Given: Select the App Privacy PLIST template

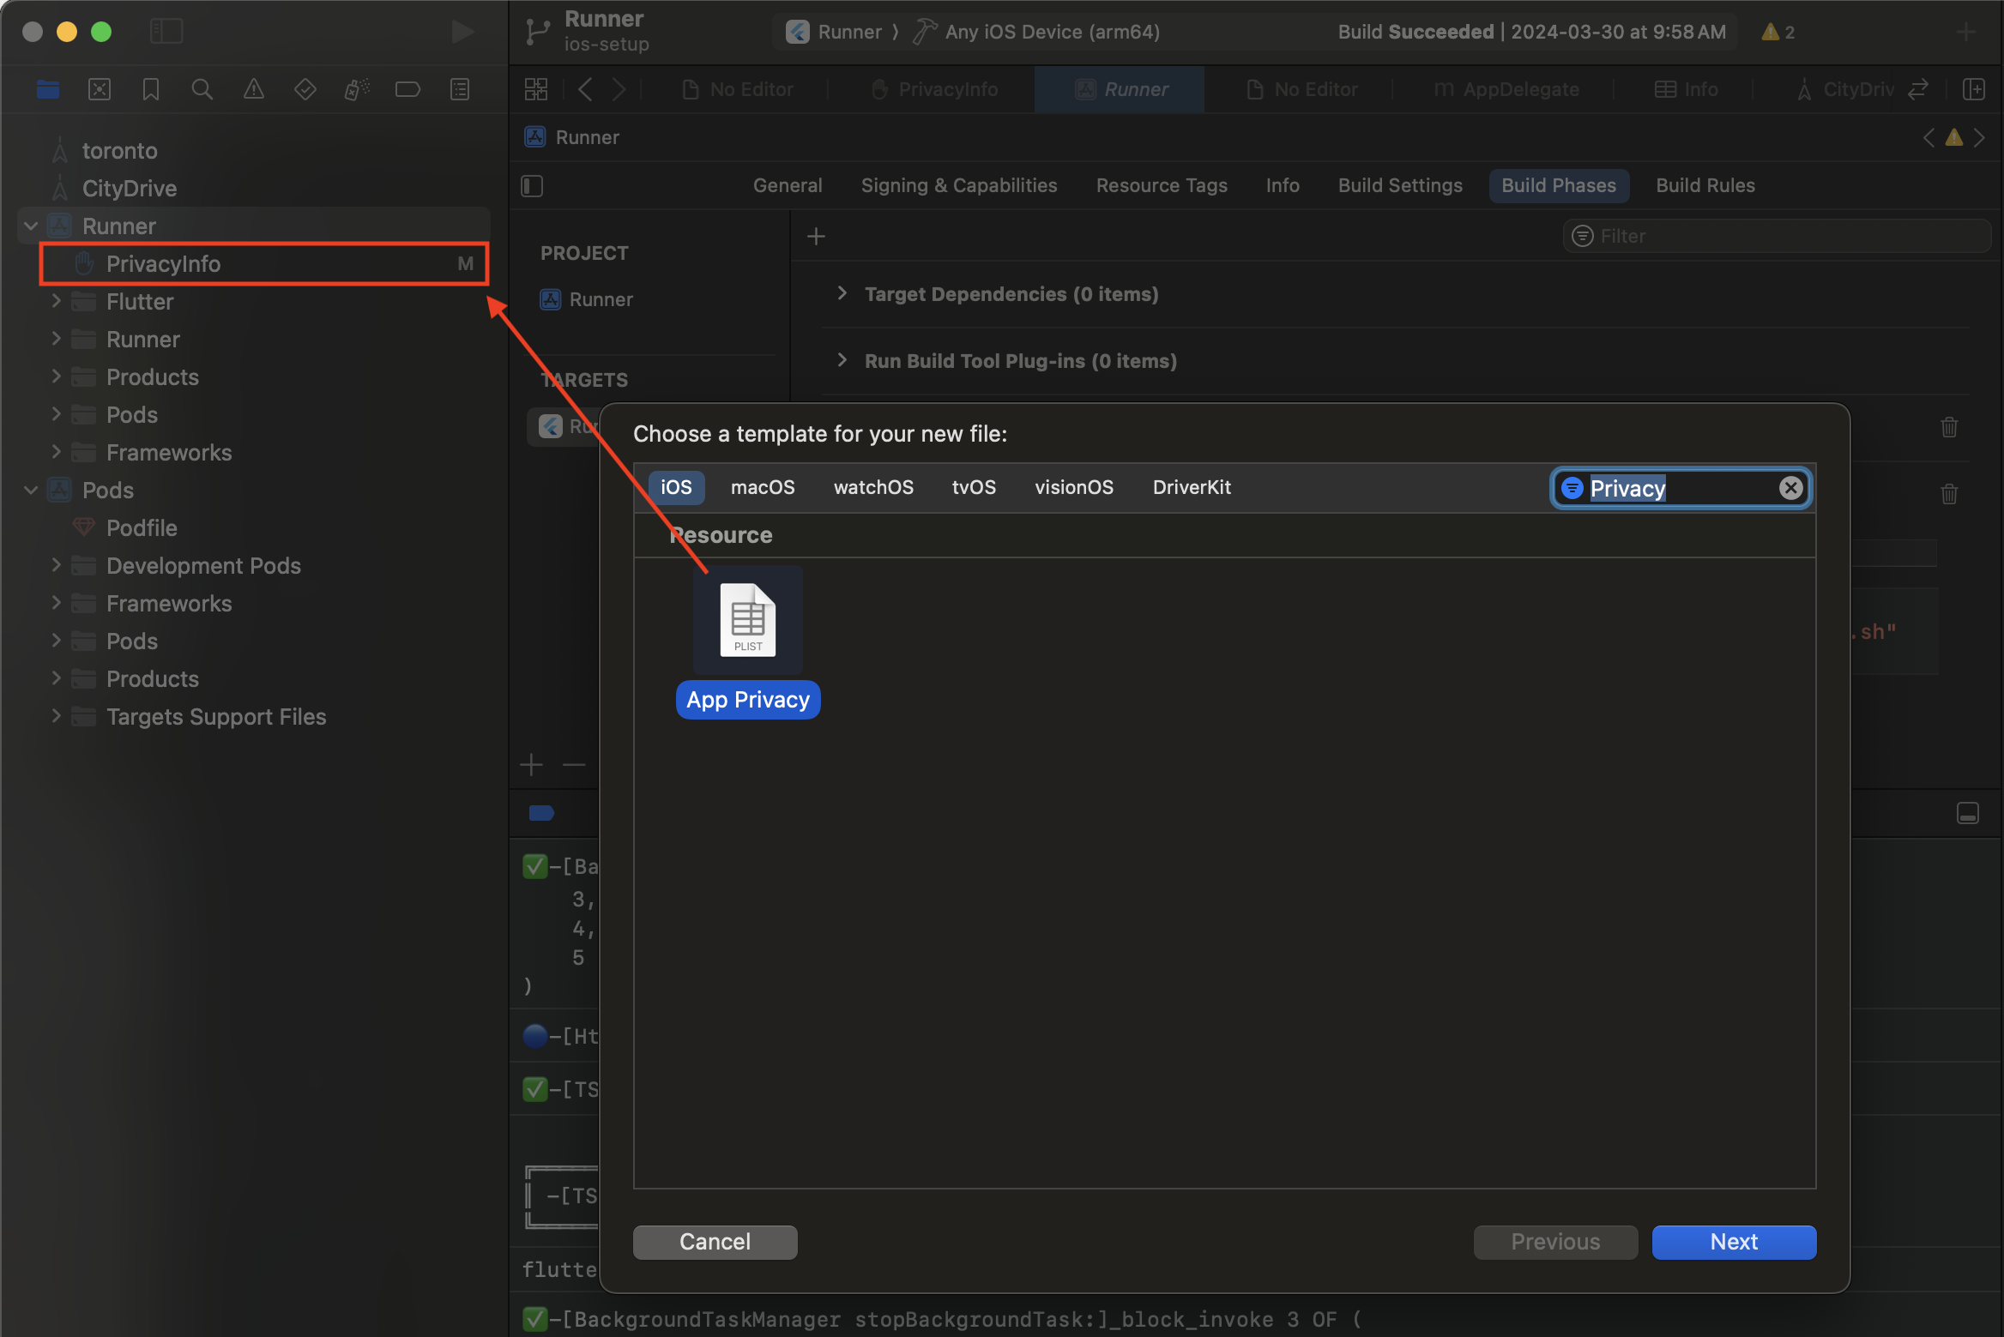Looking at the screenshot, I should pyautogui.click(x=748, y=641).
